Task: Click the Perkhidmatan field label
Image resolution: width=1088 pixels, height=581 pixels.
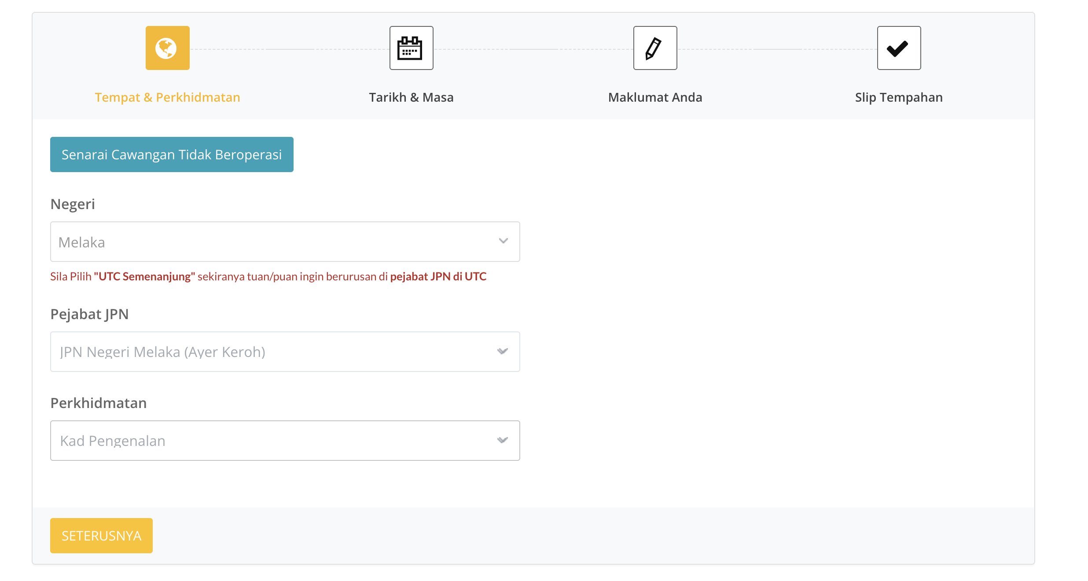Action: tap(99, 403)
